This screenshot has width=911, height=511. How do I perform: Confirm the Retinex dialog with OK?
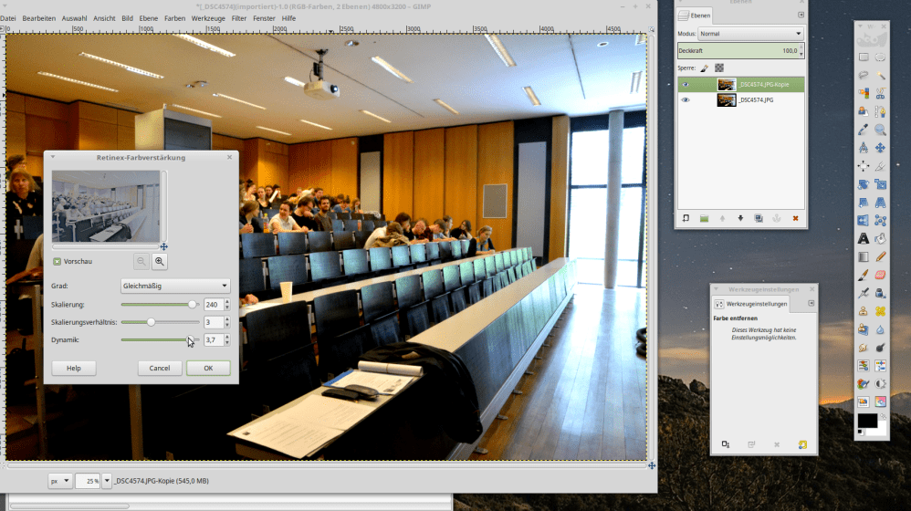click(208, 368)
